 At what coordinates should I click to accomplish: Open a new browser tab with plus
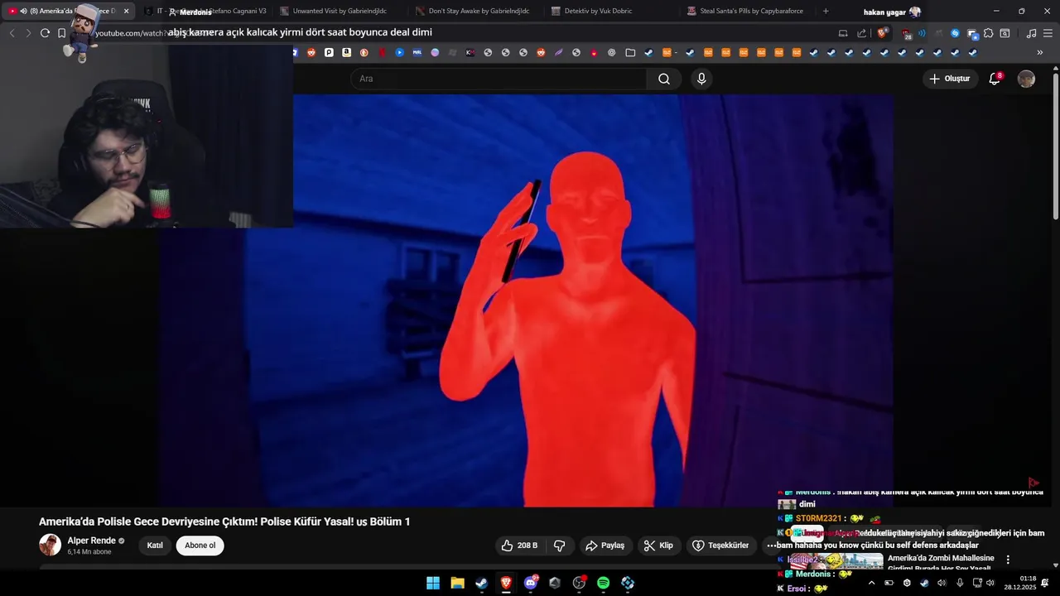tap(826, 11)
